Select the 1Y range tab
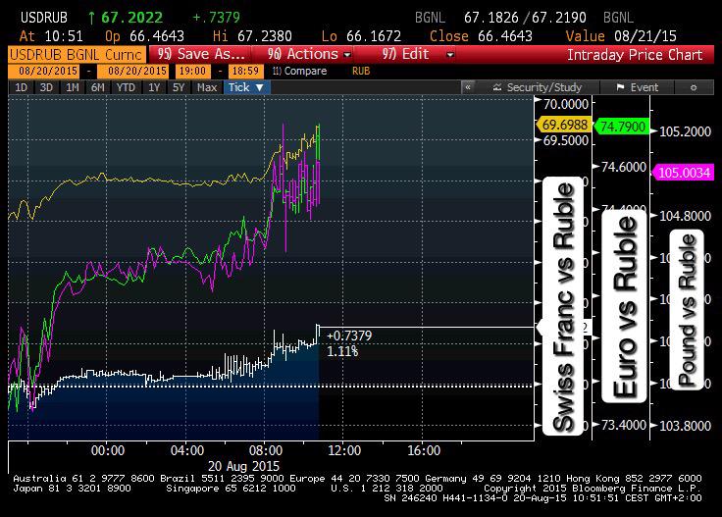Image resolution: width=722 pixels, height=517 pixels. (154, 87)
